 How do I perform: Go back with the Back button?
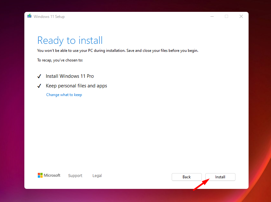[187, 177]
